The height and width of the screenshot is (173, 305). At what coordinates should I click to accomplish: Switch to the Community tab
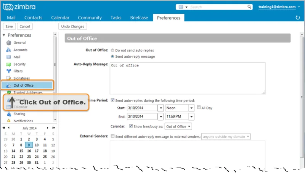point(90,18)
